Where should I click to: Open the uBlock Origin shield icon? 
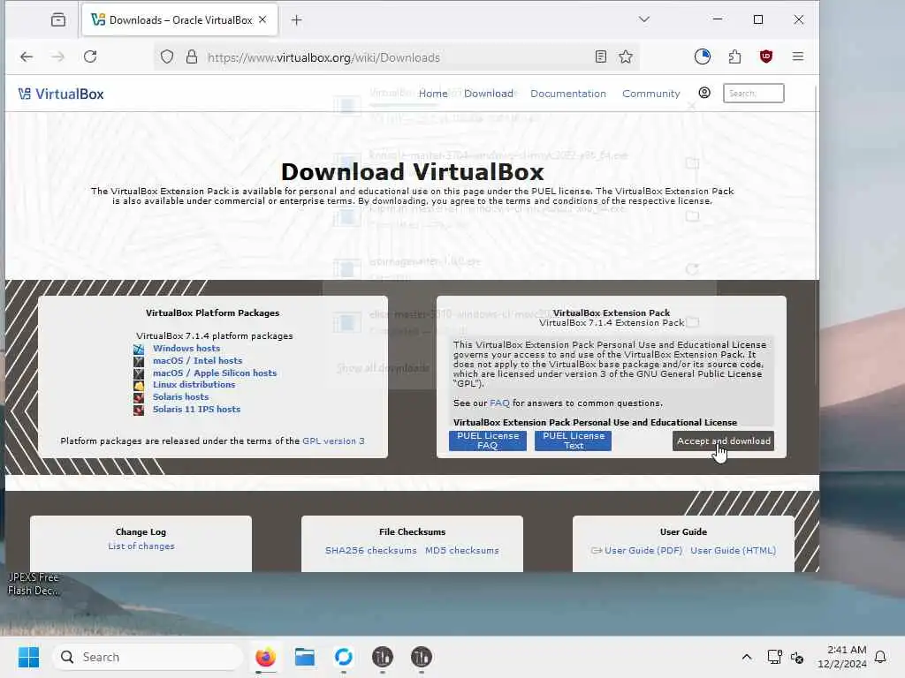click(766, 56)
